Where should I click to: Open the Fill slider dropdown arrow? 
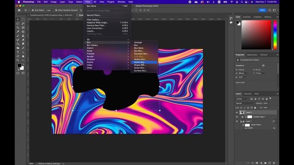pos(270,108)
